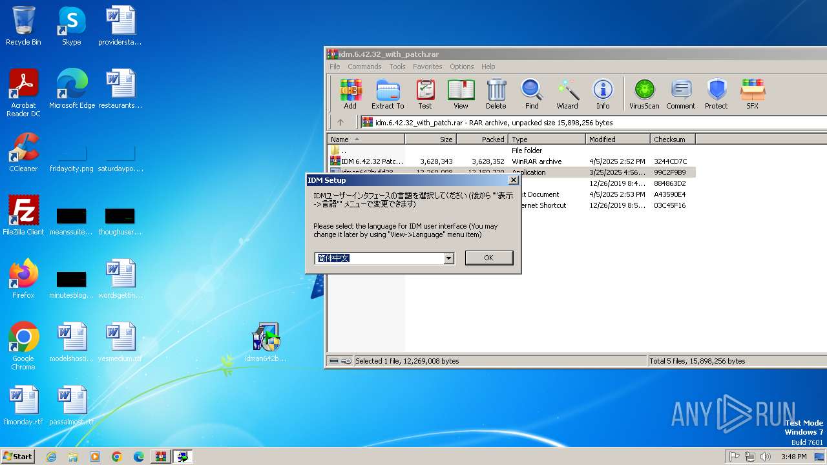Open Windows Media Player from taskbar
827x465 pixels.
(x=95, y=457)
